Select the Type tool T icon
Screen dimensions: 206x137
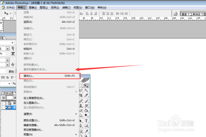(x=86, y=121)
